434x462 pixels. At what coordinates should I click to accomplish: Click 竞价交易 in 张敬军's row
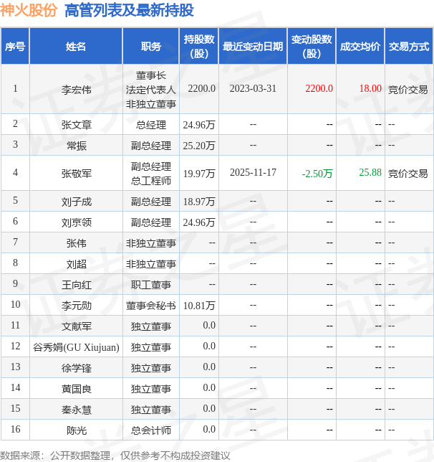click(408, 174)
